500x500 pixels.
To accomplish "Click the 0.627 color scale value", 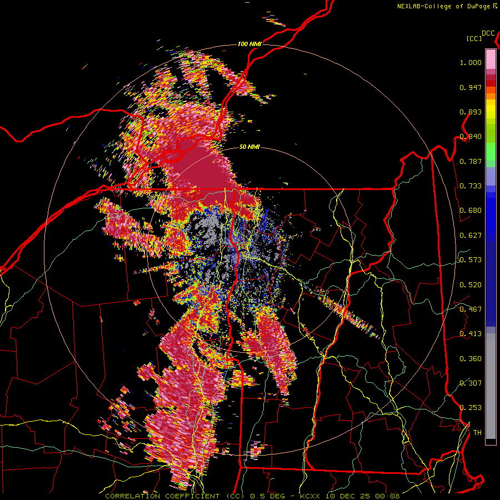I will 471,236.
